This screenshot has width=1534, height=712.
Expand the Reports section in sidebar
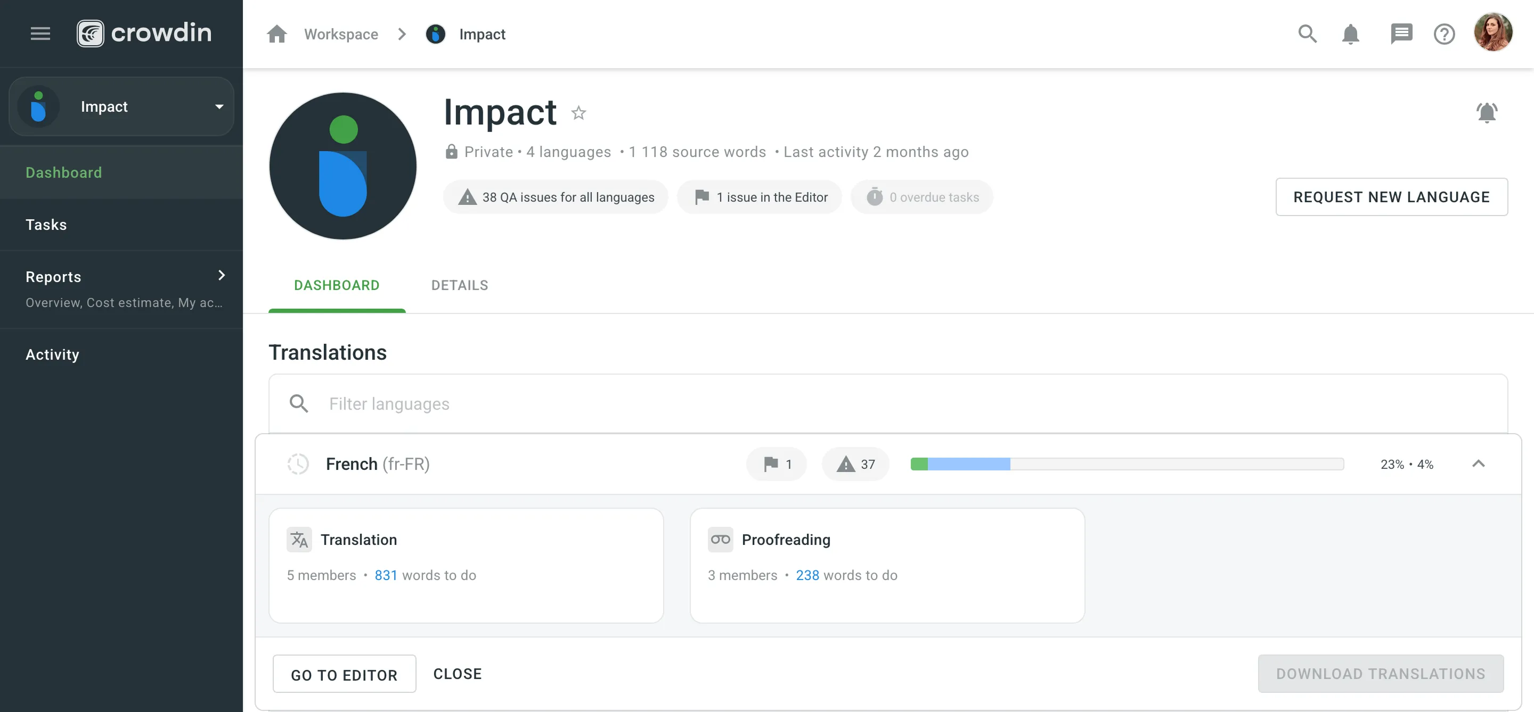click(x=221, y=276)
